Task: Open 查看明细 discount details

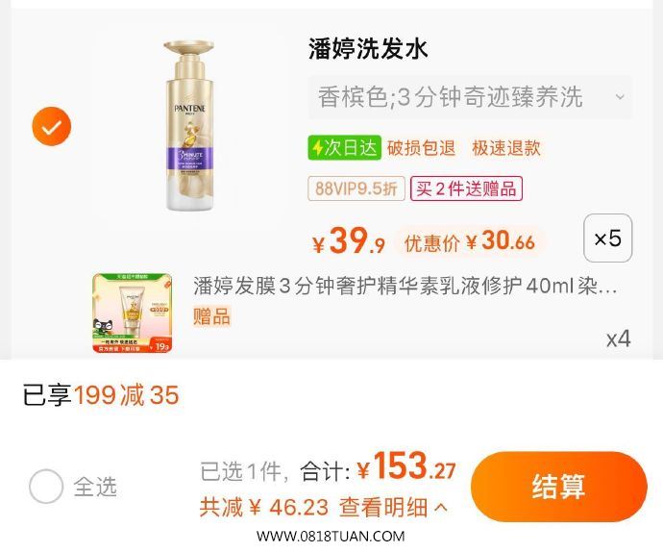Action: point(383,507)
